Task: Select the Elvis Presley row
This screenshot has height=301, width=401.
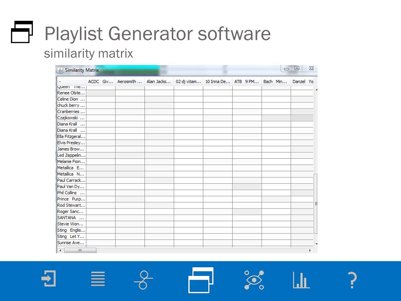Action: pos(185,143)
